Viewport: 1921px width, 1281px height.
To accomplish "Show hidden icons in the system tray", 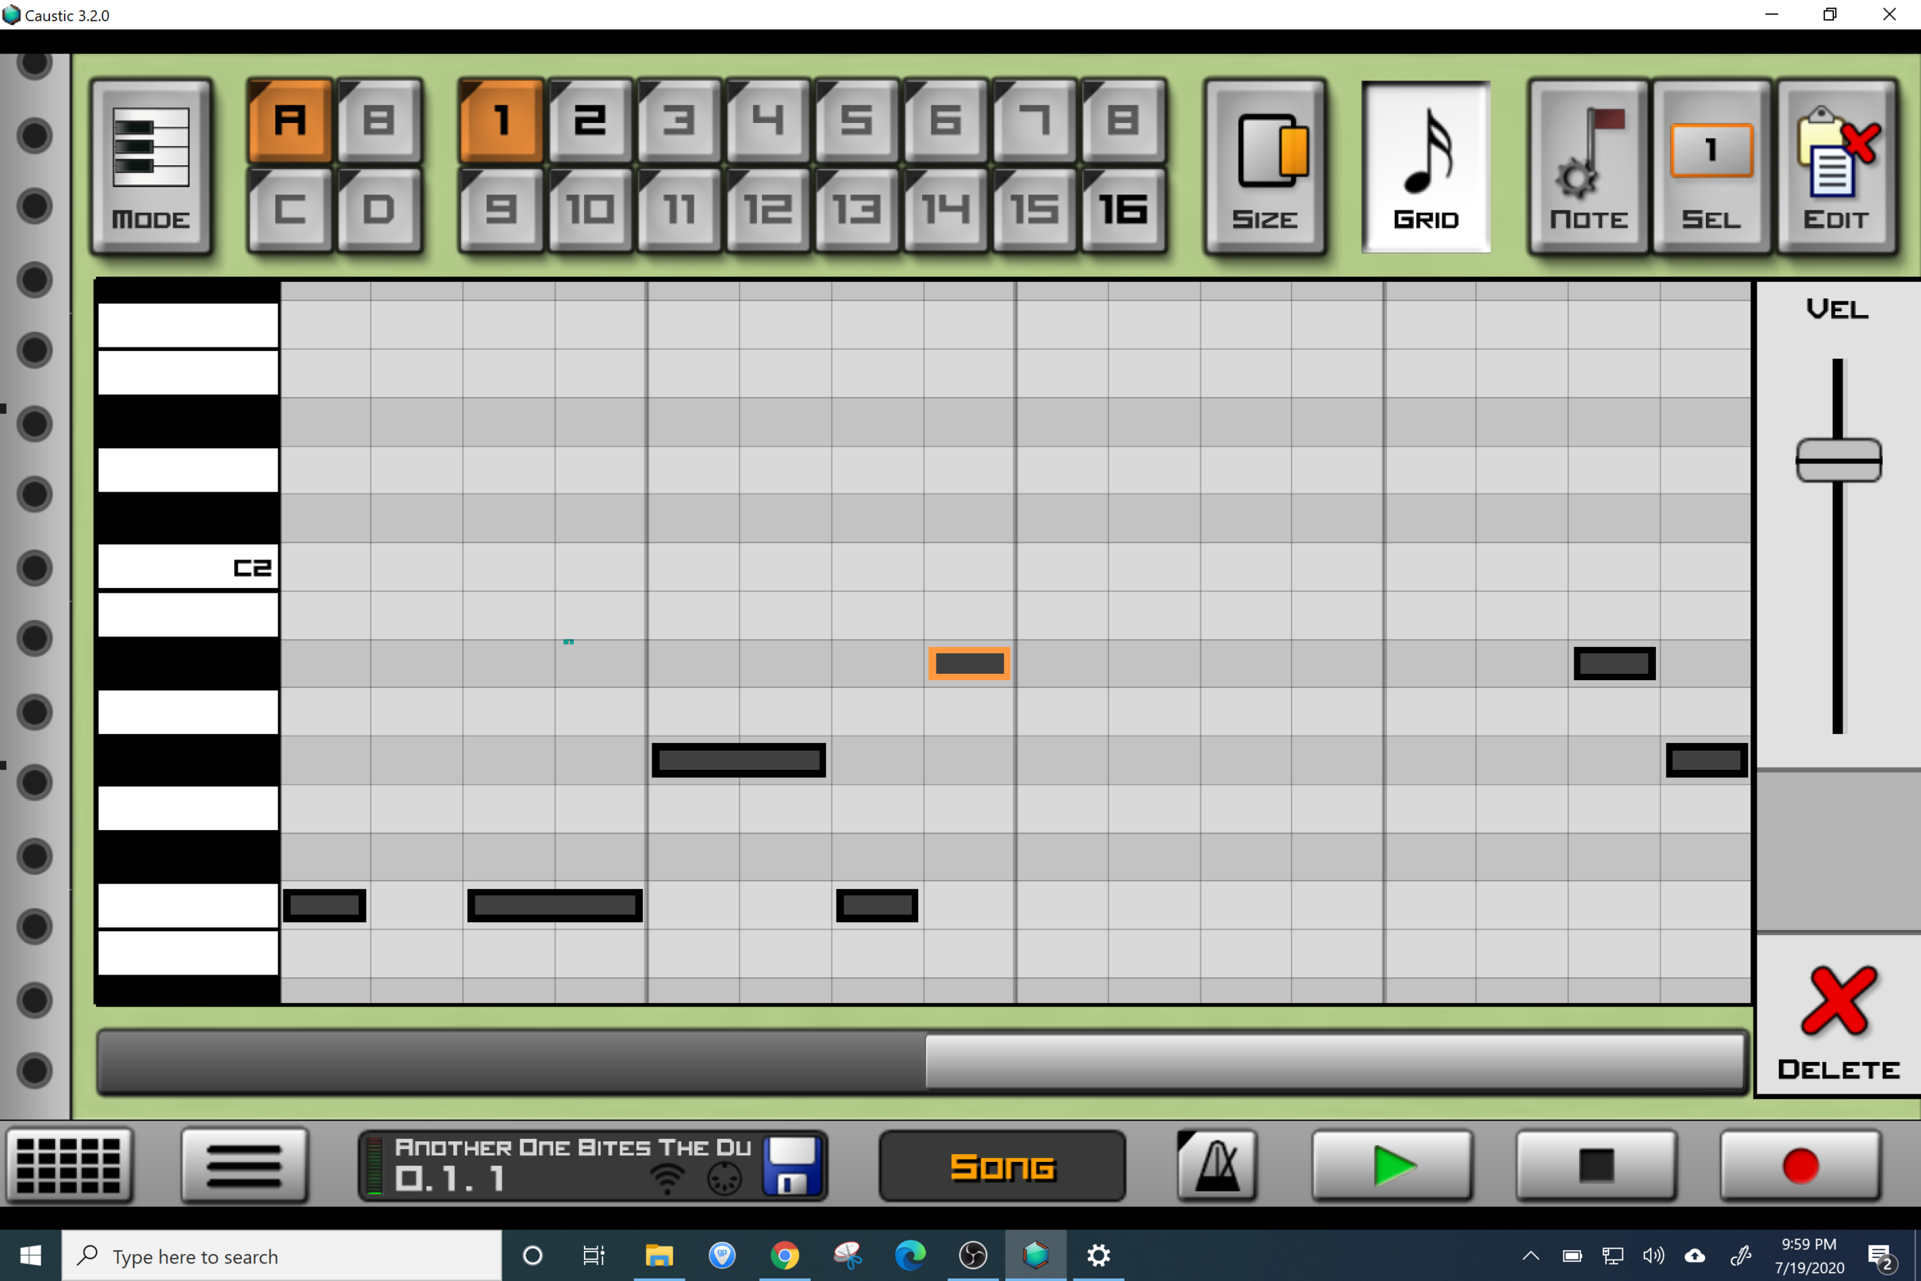I will coord(1531,1256).
